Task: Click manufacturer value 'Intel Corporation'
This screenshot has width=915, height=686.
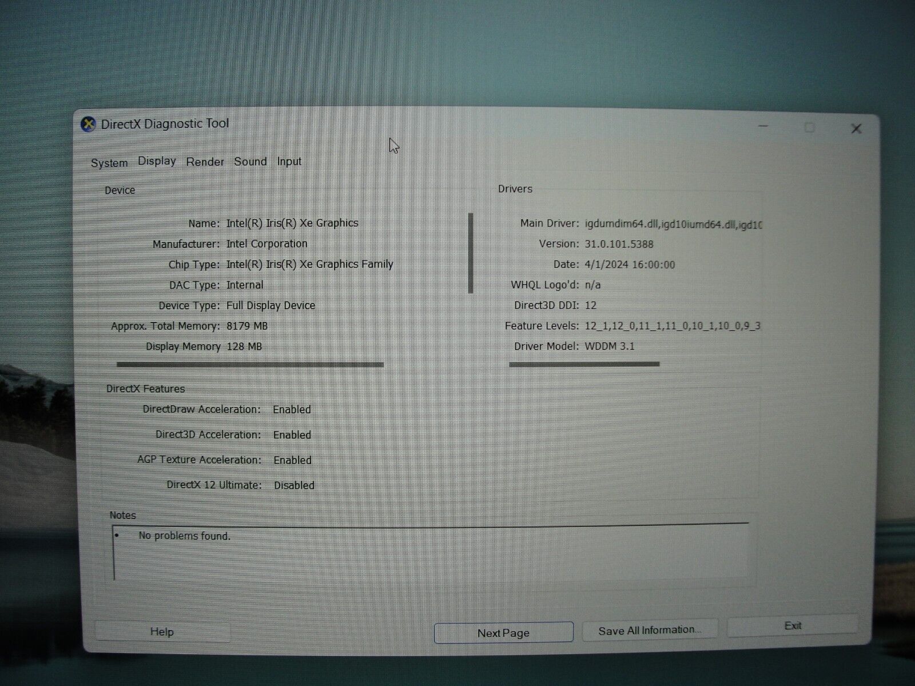Action: click(x=266, y=244)
